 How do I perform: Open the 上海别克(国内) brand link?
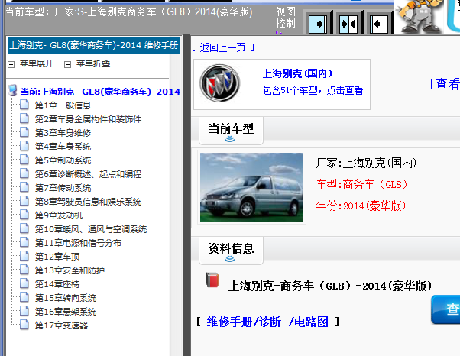pyautogui.click(x=297, y=73)
